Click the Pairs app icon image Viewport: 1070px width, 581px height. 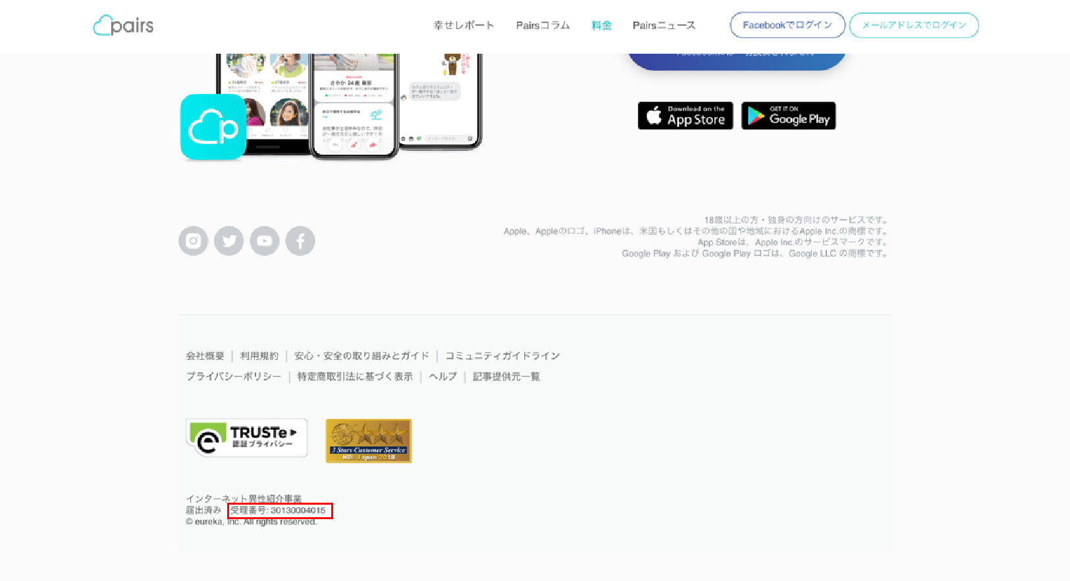click(x=213, y=127)
